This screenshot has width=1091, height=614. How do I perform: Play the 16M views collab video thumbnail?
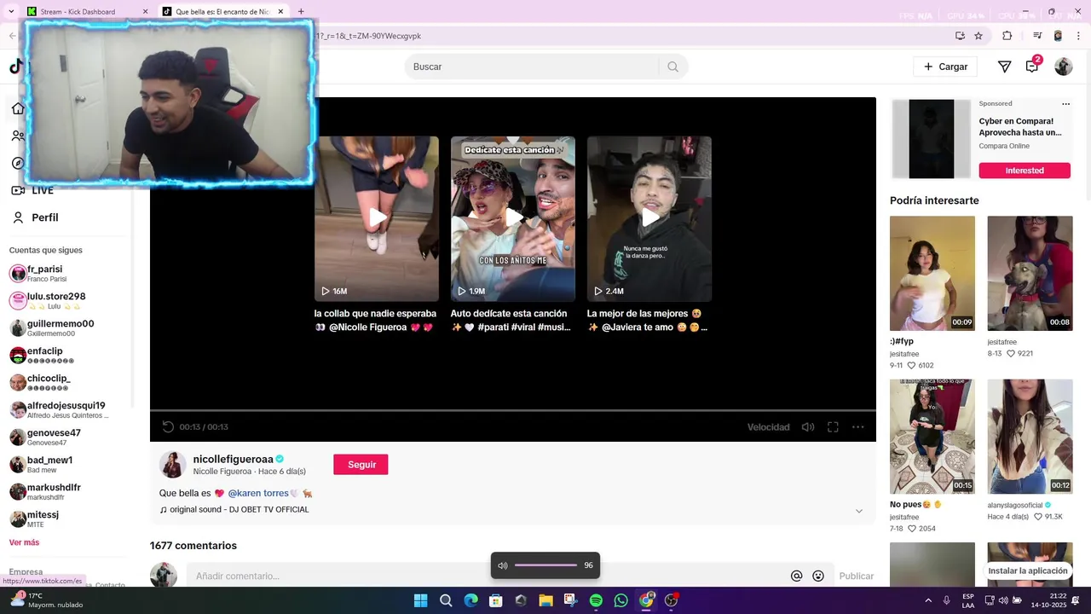[x=377, y=218]
